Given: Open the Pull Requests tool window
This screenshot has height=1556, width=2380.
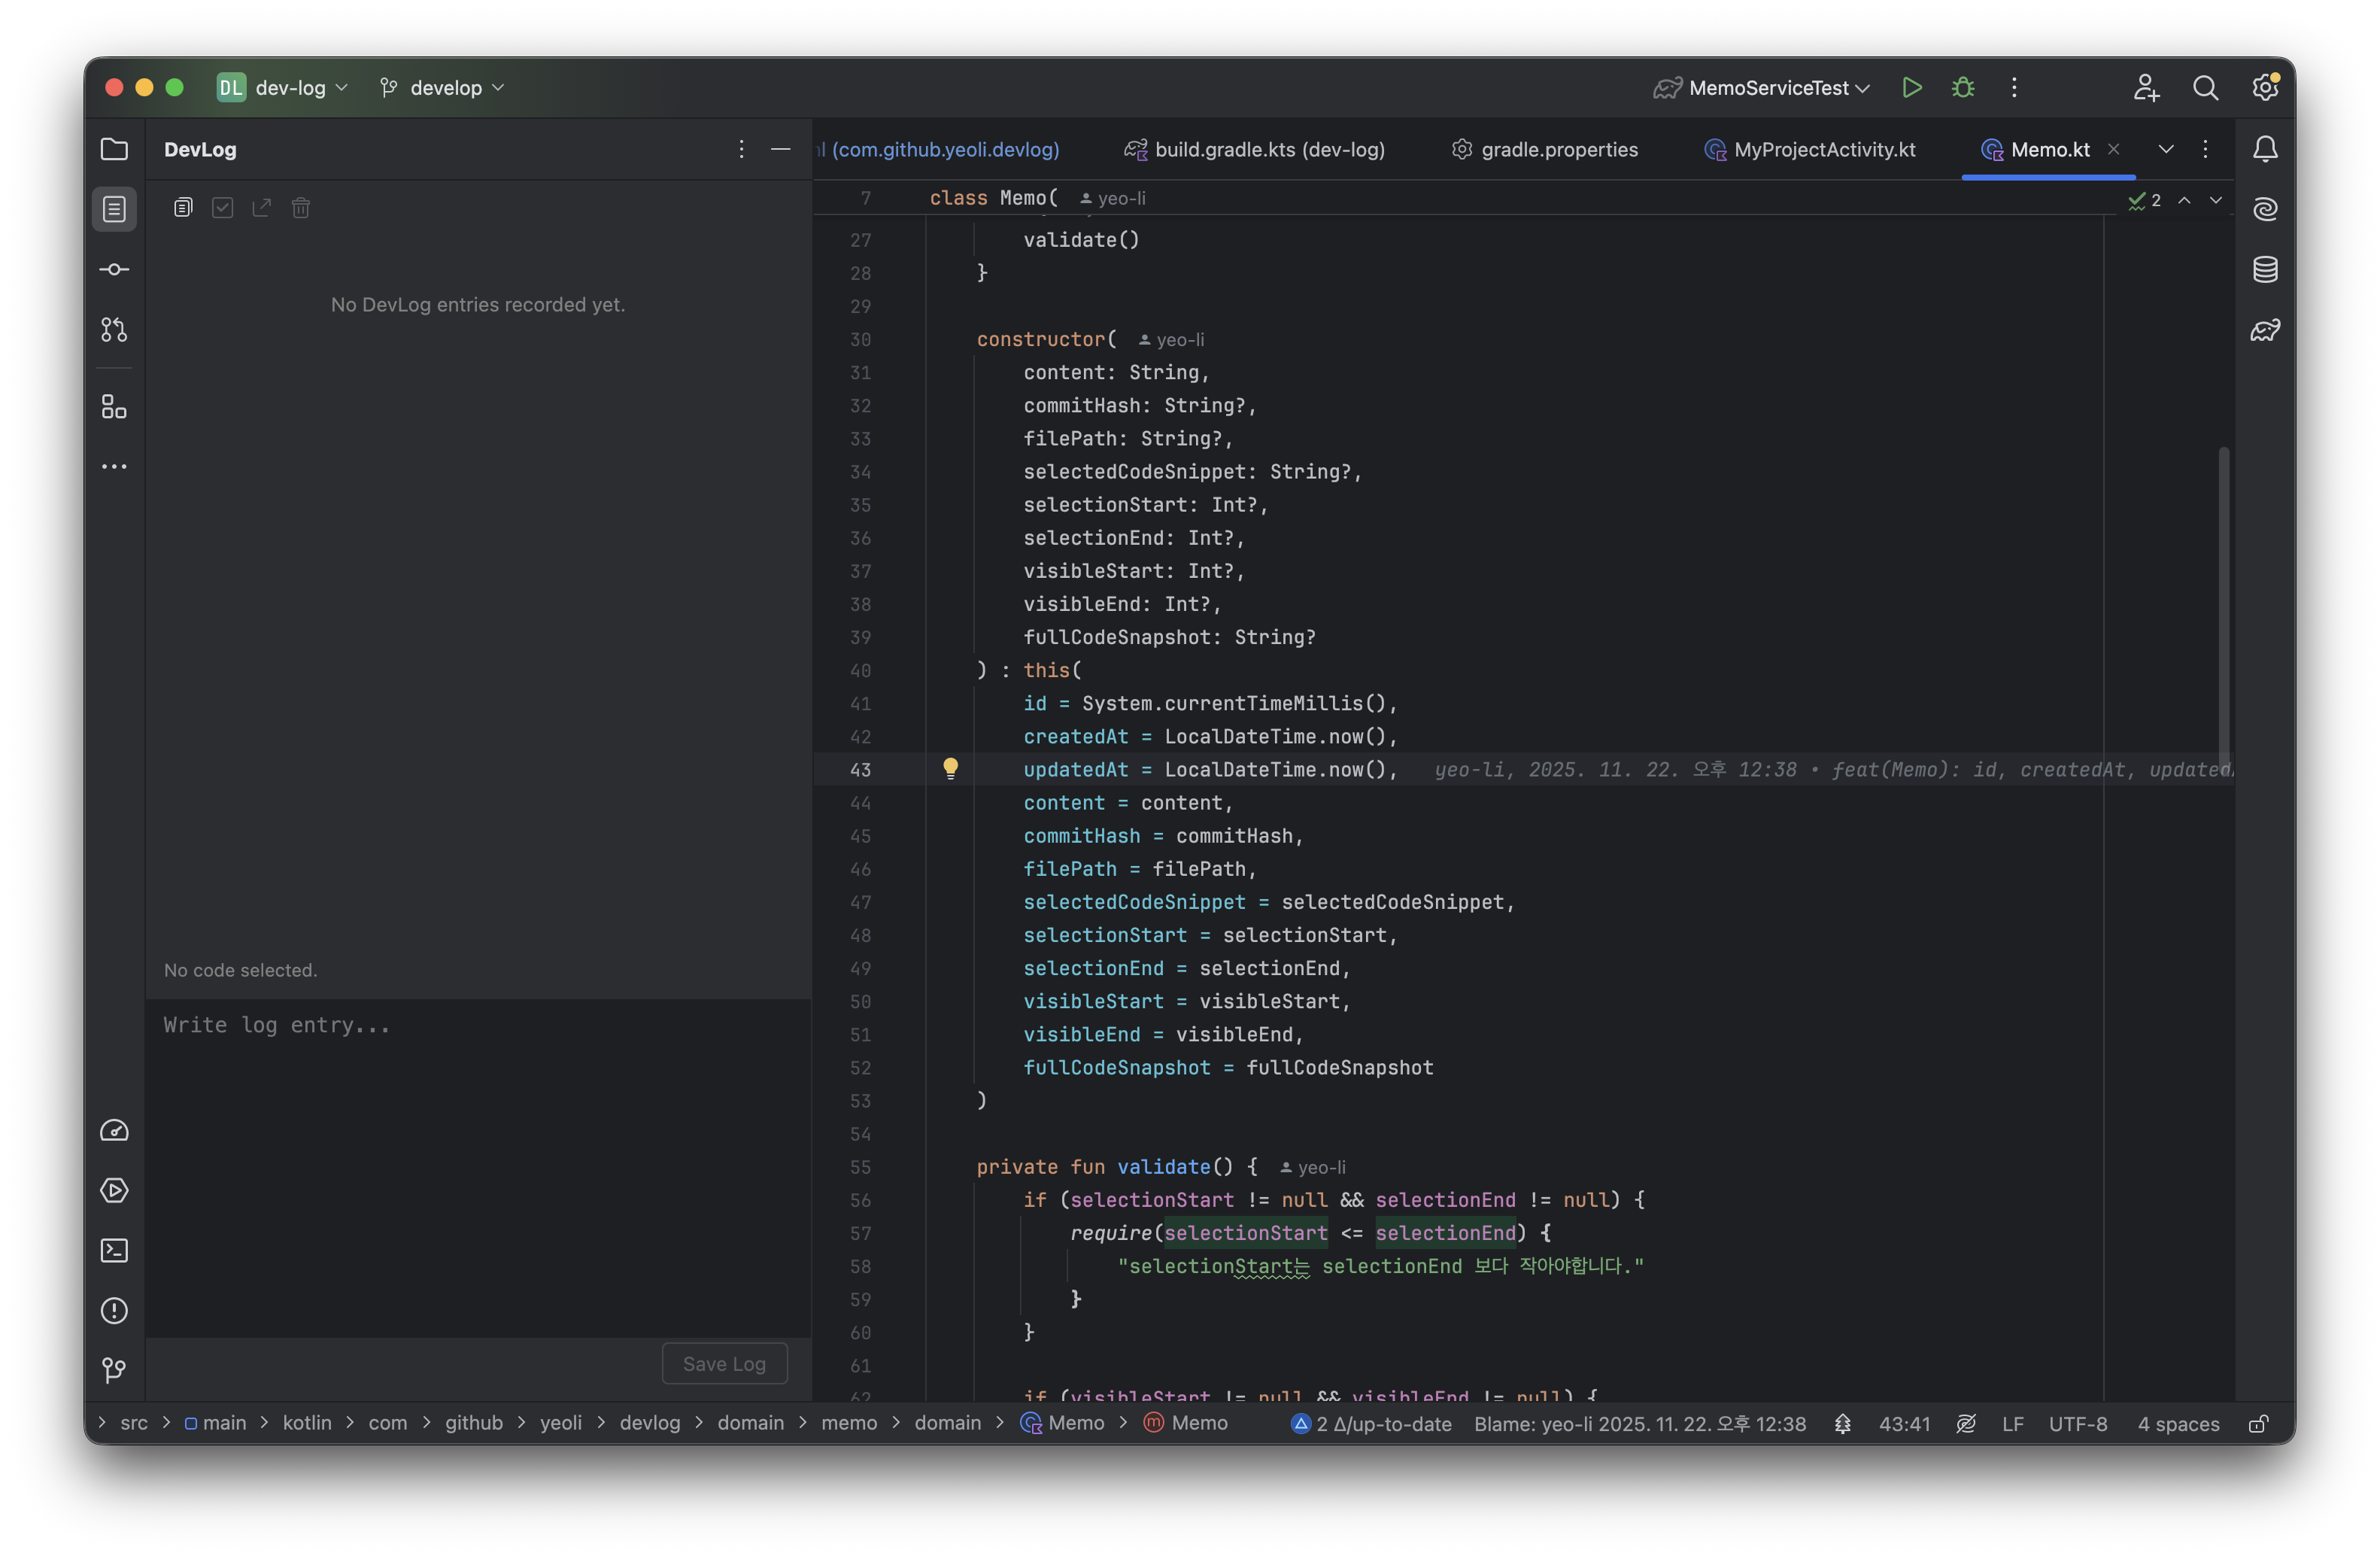Looking at the screenshot, I should 114,330.
